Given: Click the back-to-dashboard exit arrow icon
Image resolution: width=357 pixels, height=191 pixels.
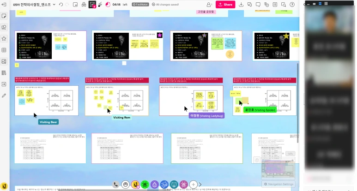Looking at the screenshot, I should click(x=4, y=5).
